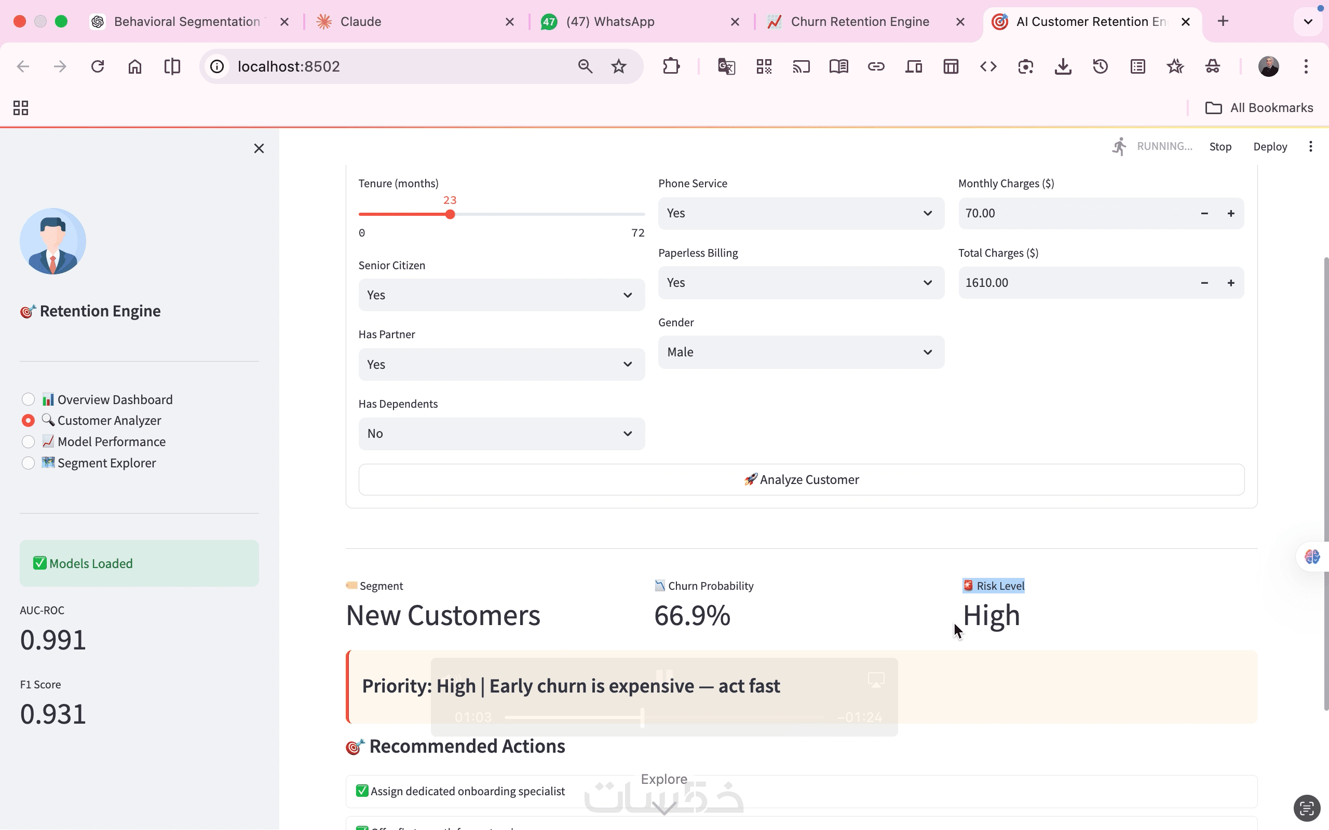The image size is (1329, 830).
Task: Open the Streamlit three-dot main menu
Action: coord(1310,147)
